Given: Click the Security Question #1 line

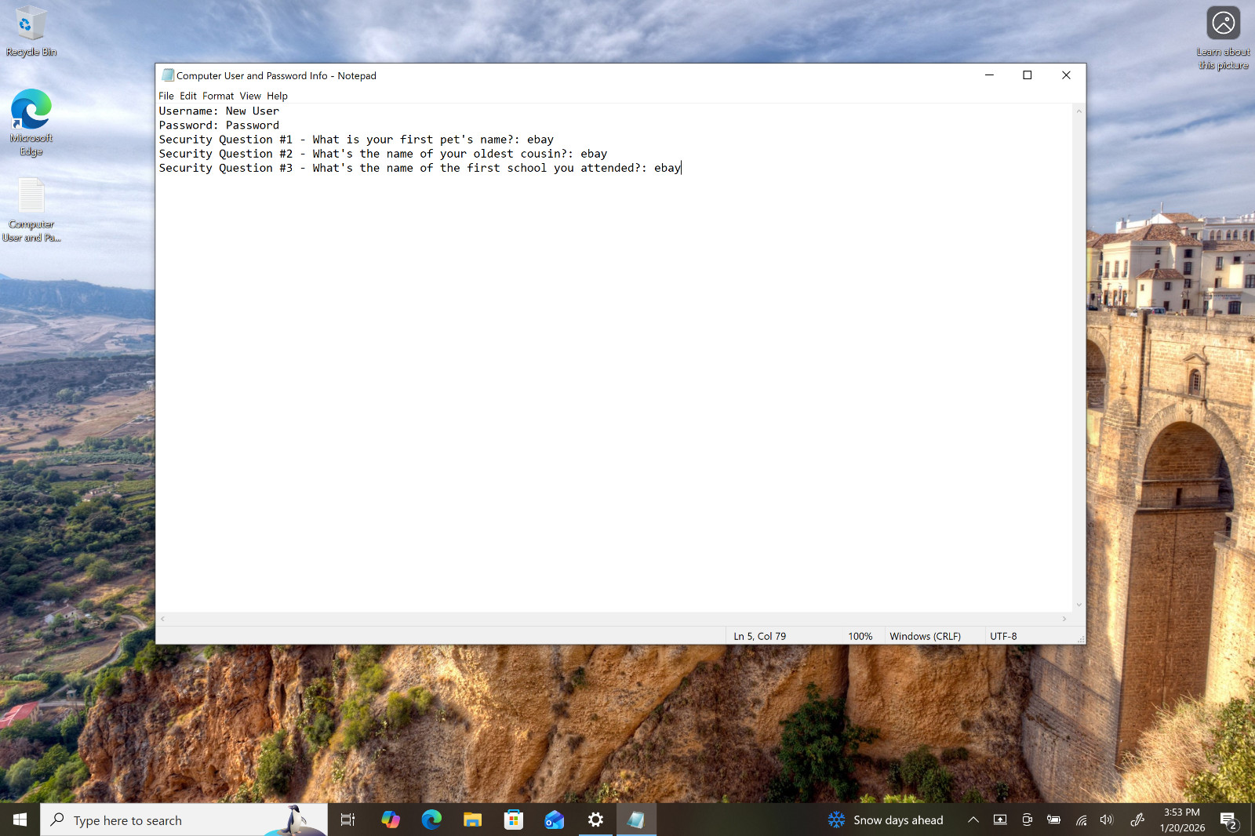Looking at the screenshot, I should click(x=356, y=140).
